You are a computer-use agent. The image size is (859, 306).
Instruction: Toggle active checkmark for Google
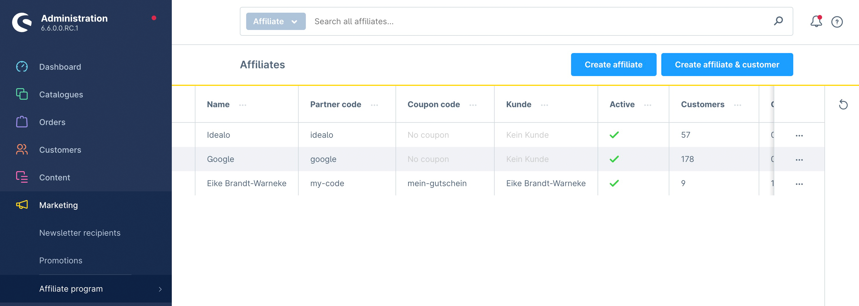click(x=614, y=159)
